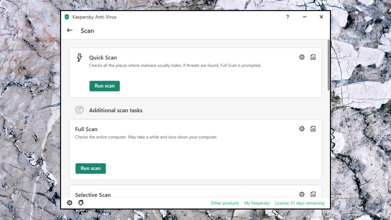The height and width of the screenshot is (220, 391).
Task: Click the Quick Scan heading
Action: [x=103, y=58]
